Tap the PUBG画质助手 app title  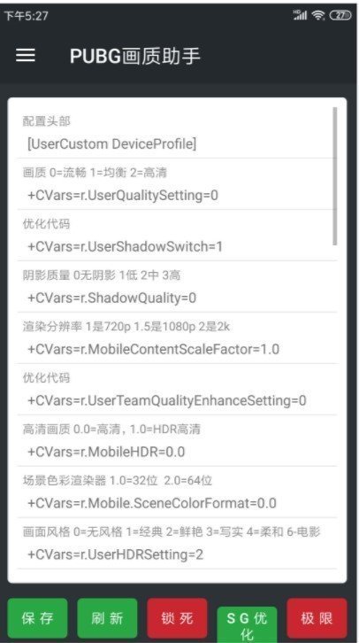point(135,56)
